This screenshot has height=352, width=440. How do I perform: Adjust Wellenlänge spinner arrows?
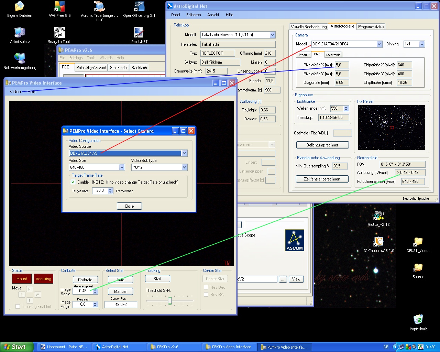click(x=346, y=108)
